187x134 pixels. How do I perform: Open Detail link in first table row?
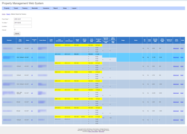[x=182, y=48]
